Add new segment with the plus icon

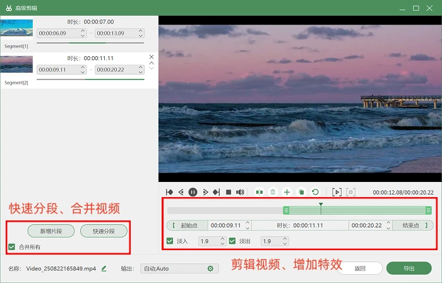point(287,192)
